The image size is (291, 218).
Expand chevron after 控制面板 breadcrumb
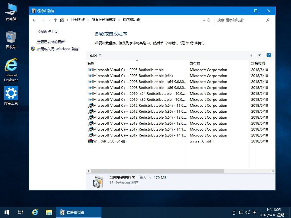point(88,20)
